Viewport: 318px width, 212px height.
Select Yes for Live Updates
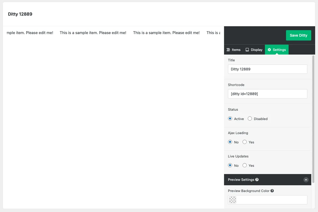pos(245,165)
